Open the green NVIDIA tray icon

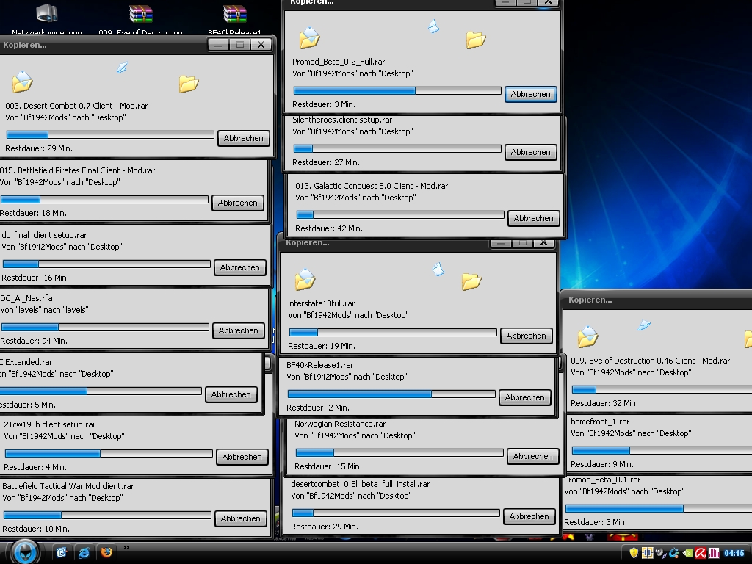coord(687,554)
